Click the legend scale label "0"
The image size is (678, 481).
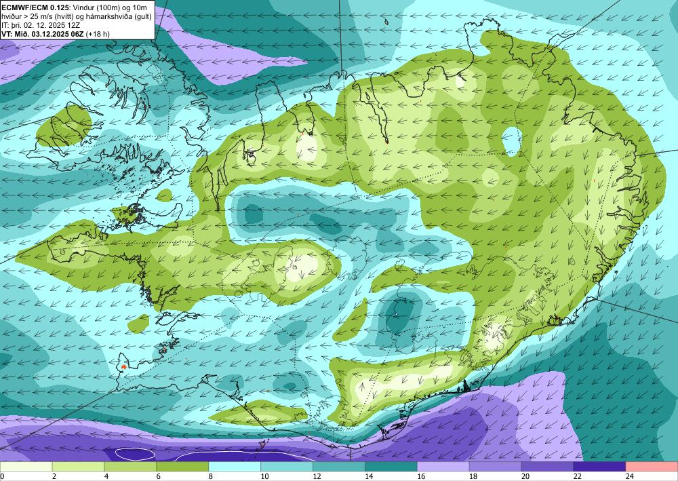tap(2, 476)
